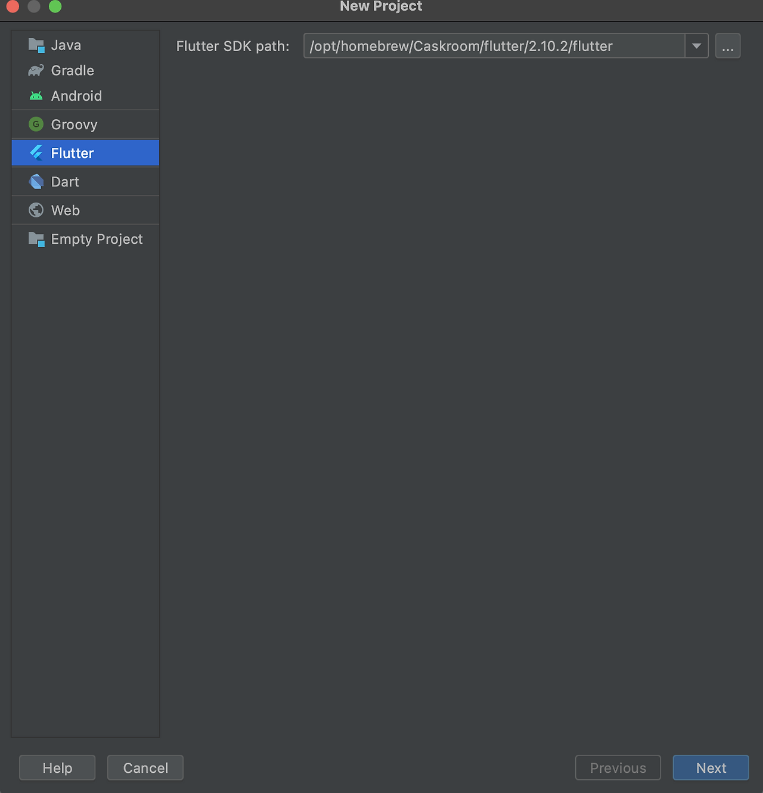Image resolution: width=763 pixels, height=793 pixels.
Task: Cancel the New Project dialog
Action: [145, 767]
